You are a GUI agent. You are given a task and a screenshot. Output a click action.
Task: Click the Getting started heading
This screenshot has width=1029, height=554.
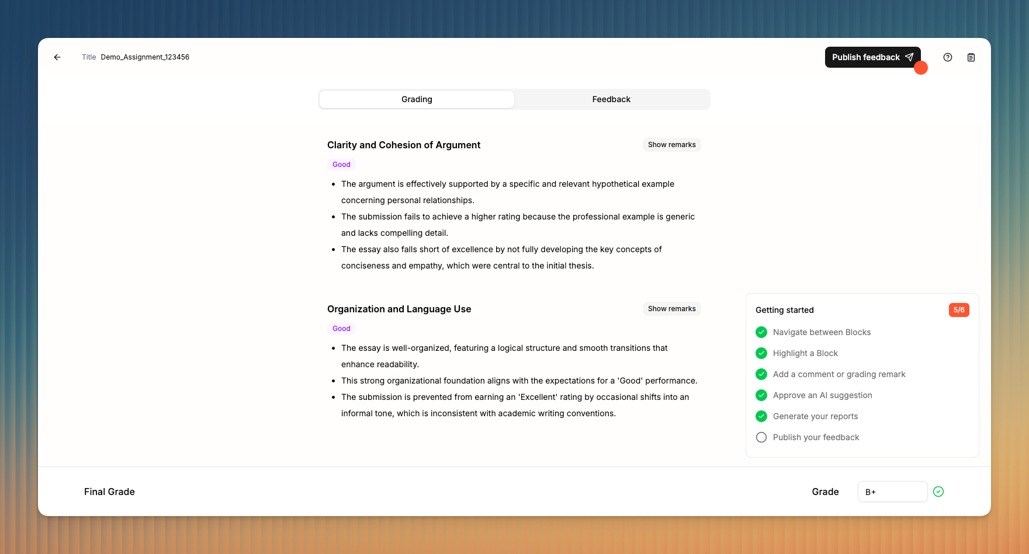point(784,310)
